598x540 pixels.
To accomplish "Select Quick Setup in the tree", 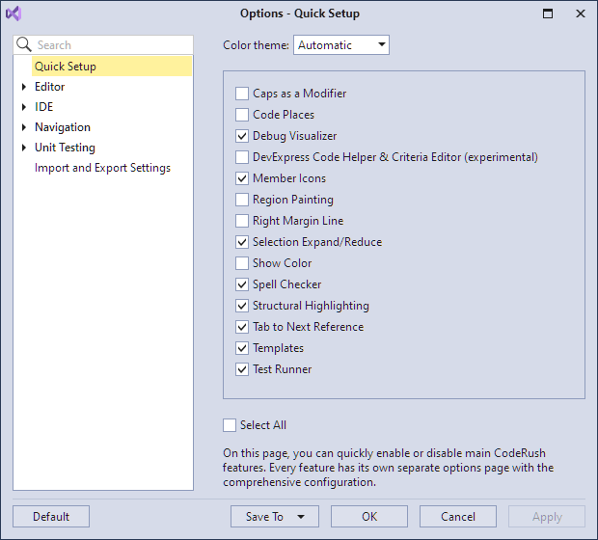I will (112, 67).
